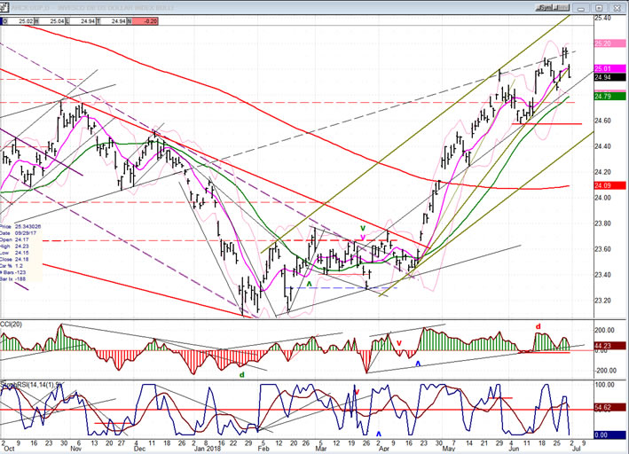The image size is (629, 454).
Task: Select the T value 24.94 in header
Action: click(x=114, y=21)
